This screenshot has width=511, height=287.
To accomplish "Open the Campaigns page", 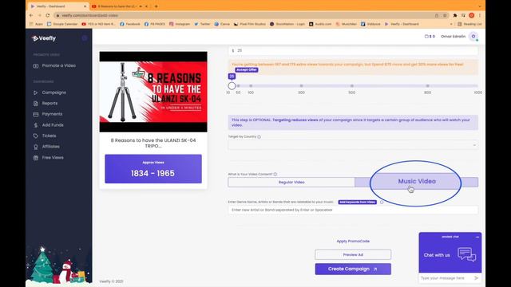I will click(x=53, y=92).
